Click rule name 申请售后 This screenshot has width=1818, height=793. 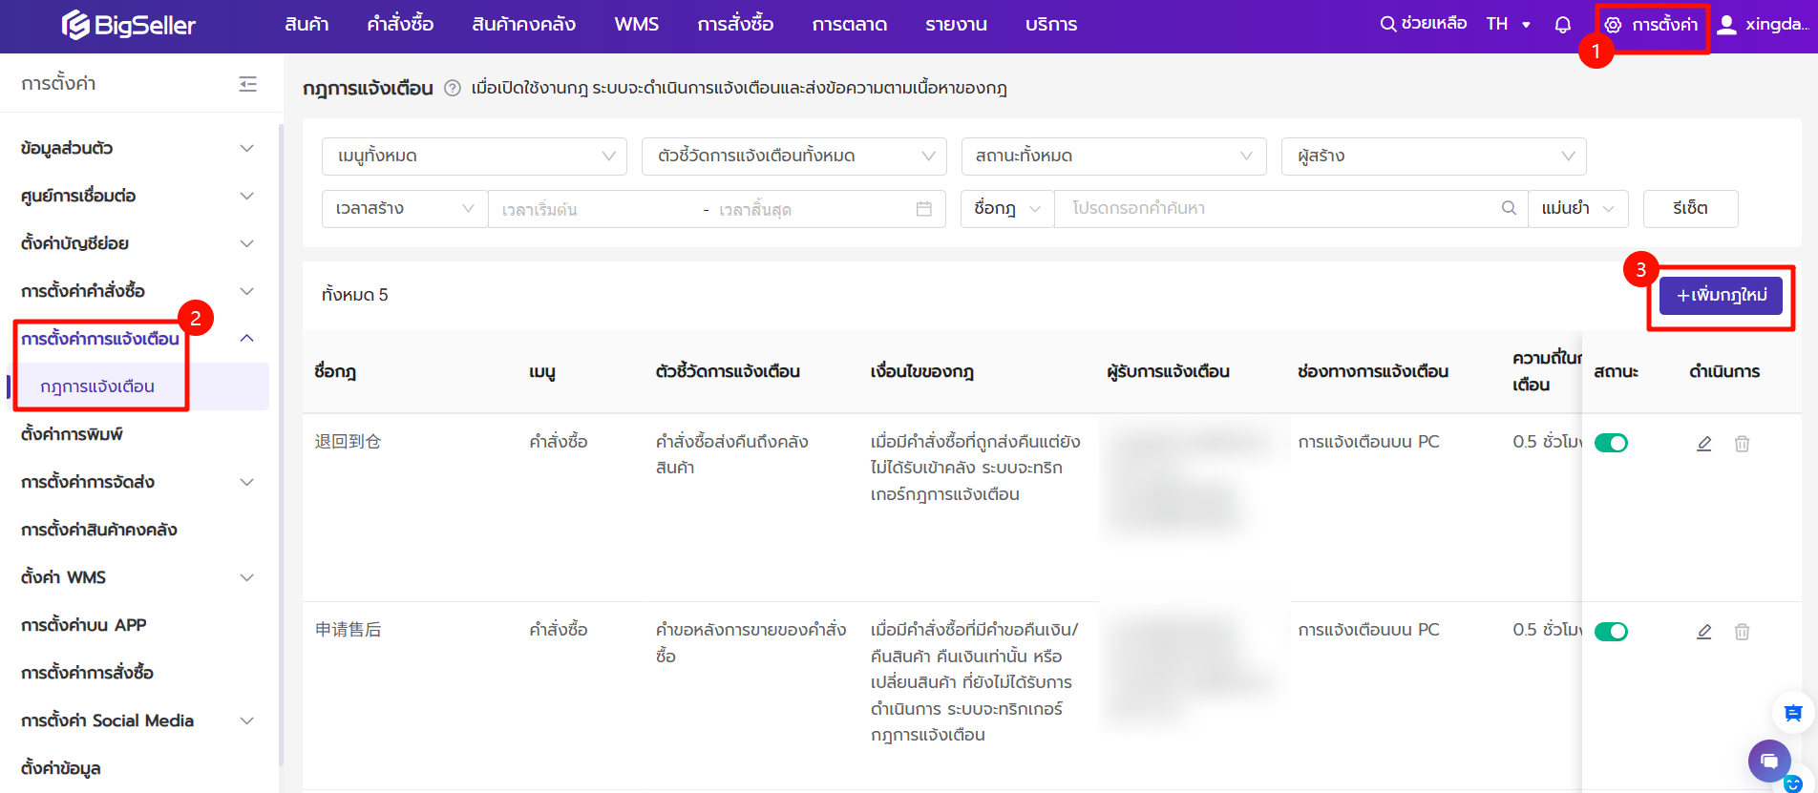pos(348,630)
